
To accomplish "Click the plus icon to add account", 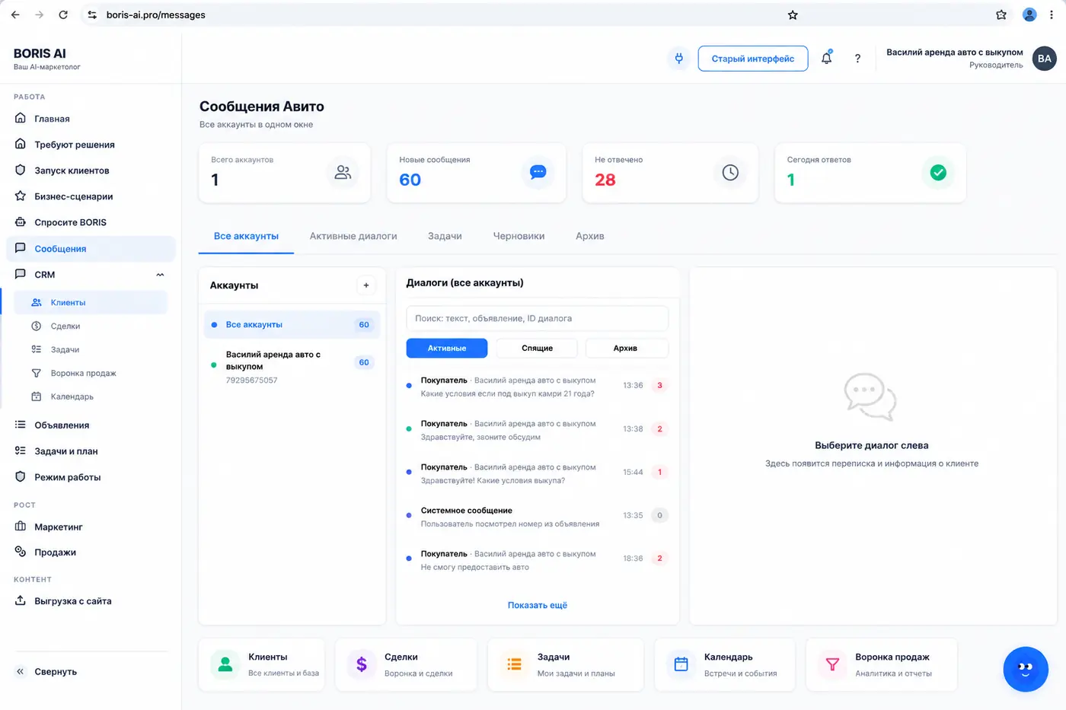I will pos(366,285).
